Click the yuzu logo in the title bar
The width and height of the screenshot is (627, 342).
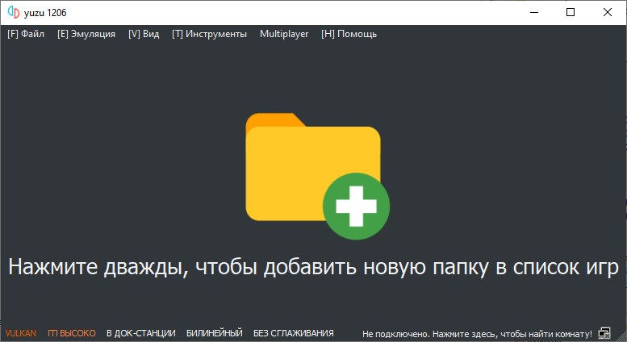[14, 12]
